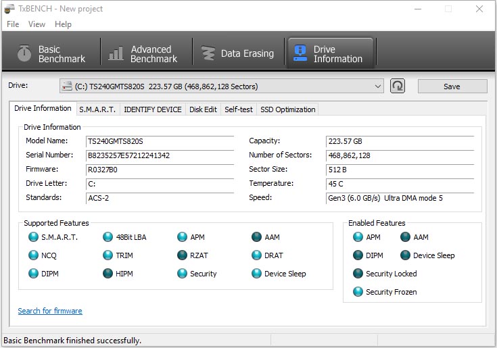Click the NCQ feature indicator

[33, 255]
